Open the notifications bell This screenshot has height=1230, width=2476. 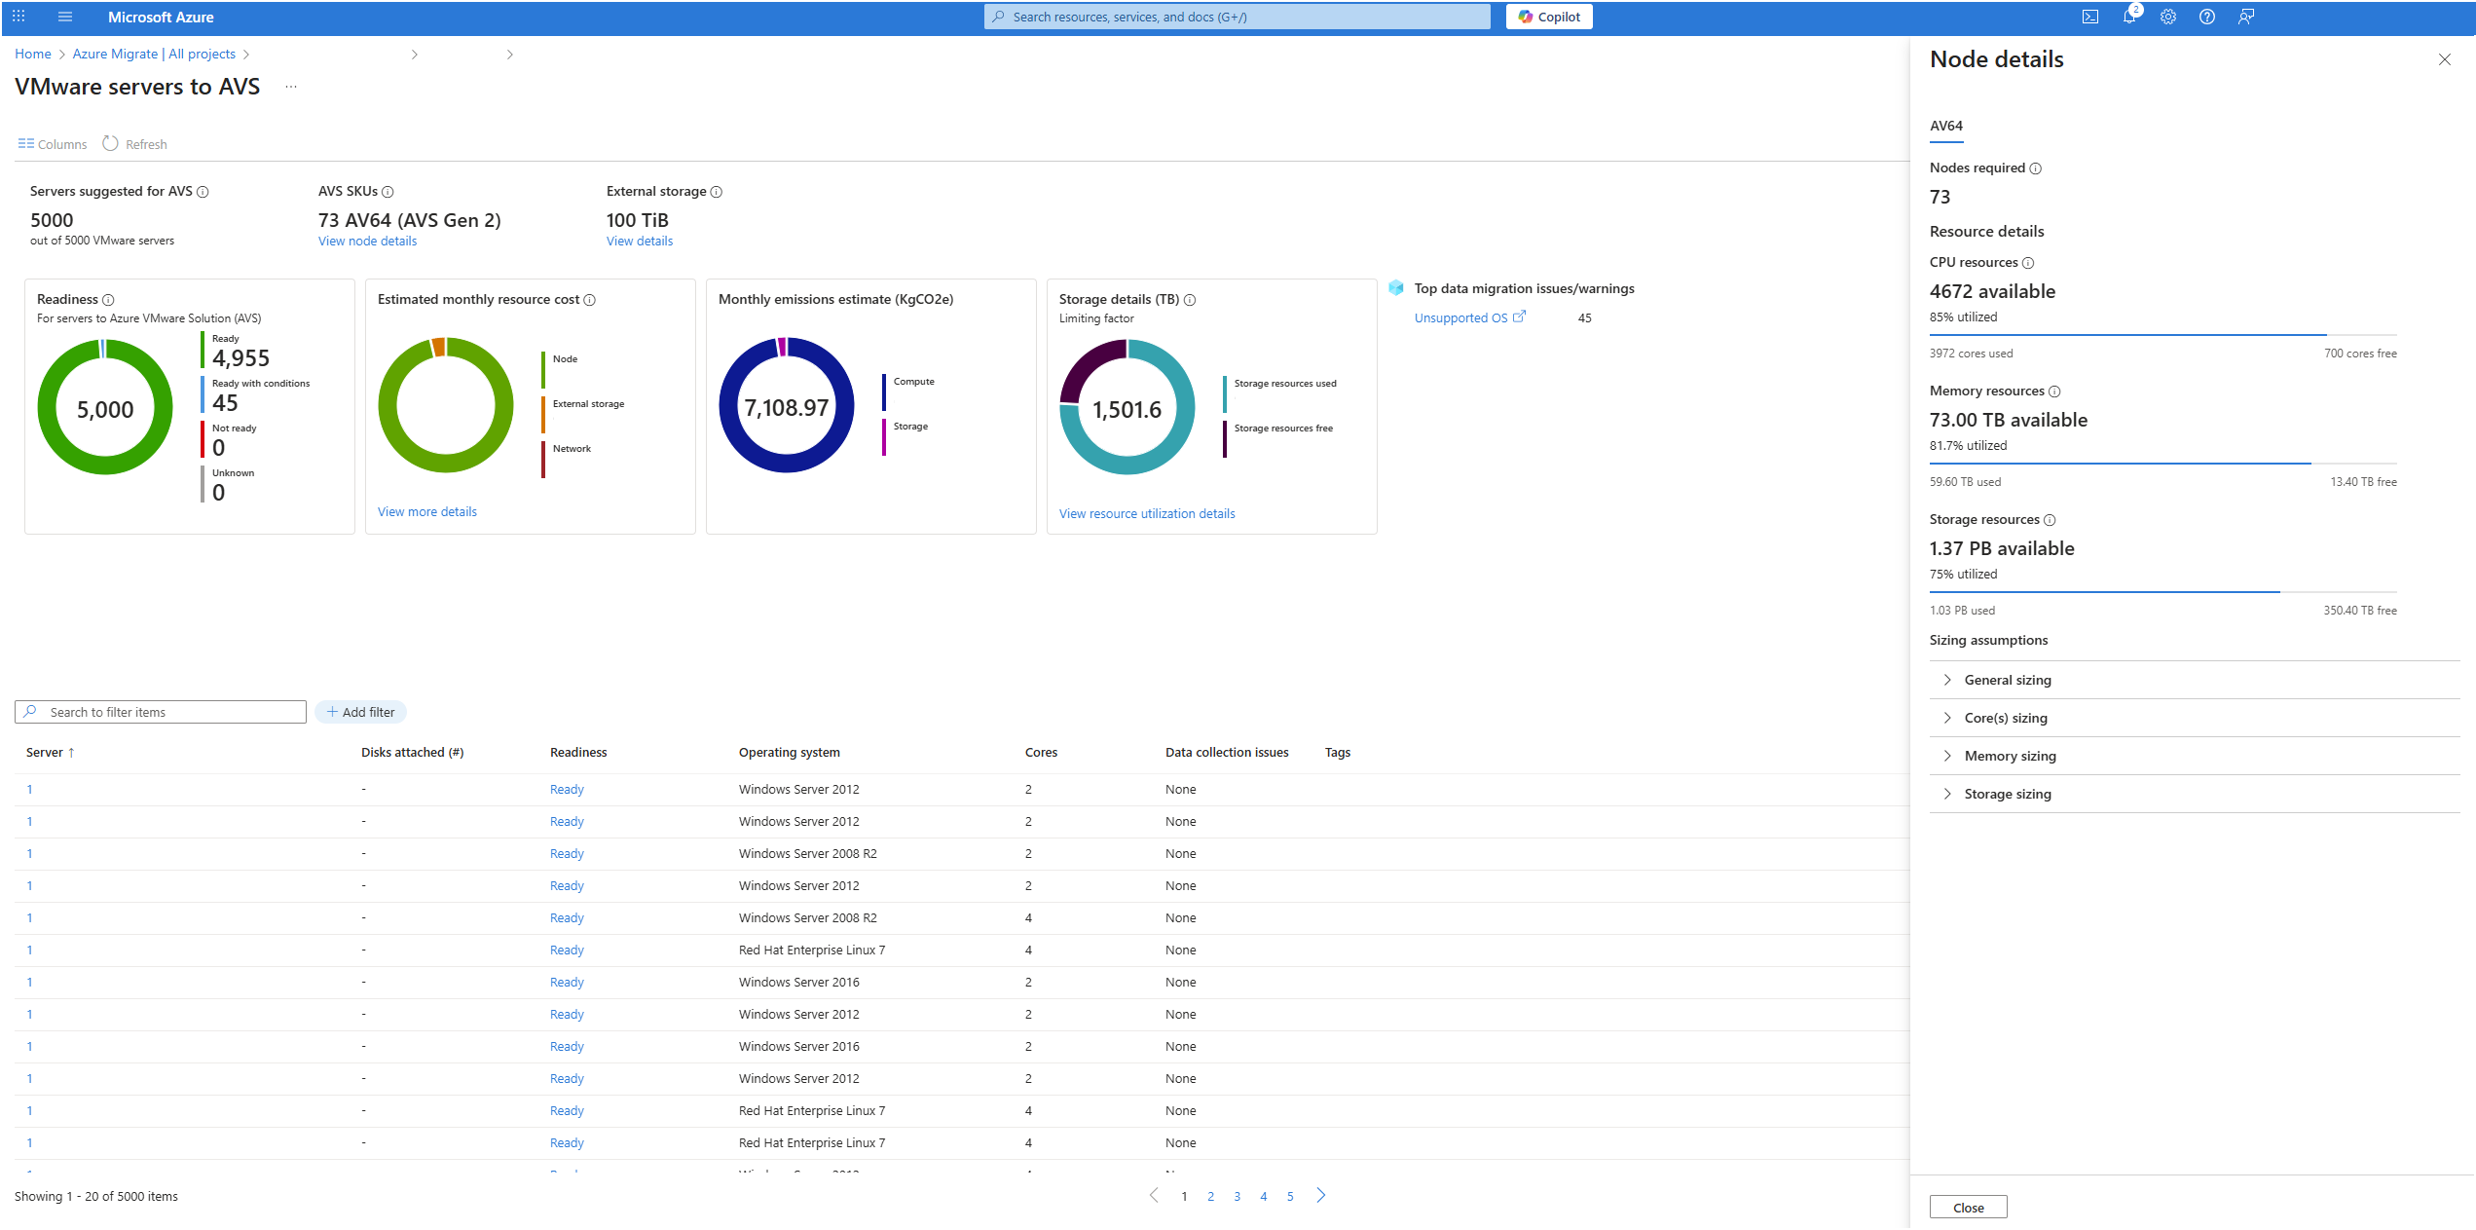point(2128,17)
